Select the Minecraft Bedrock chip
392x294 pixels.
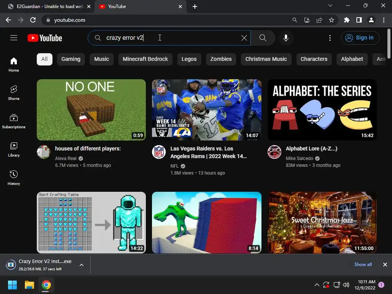[145, 59]
